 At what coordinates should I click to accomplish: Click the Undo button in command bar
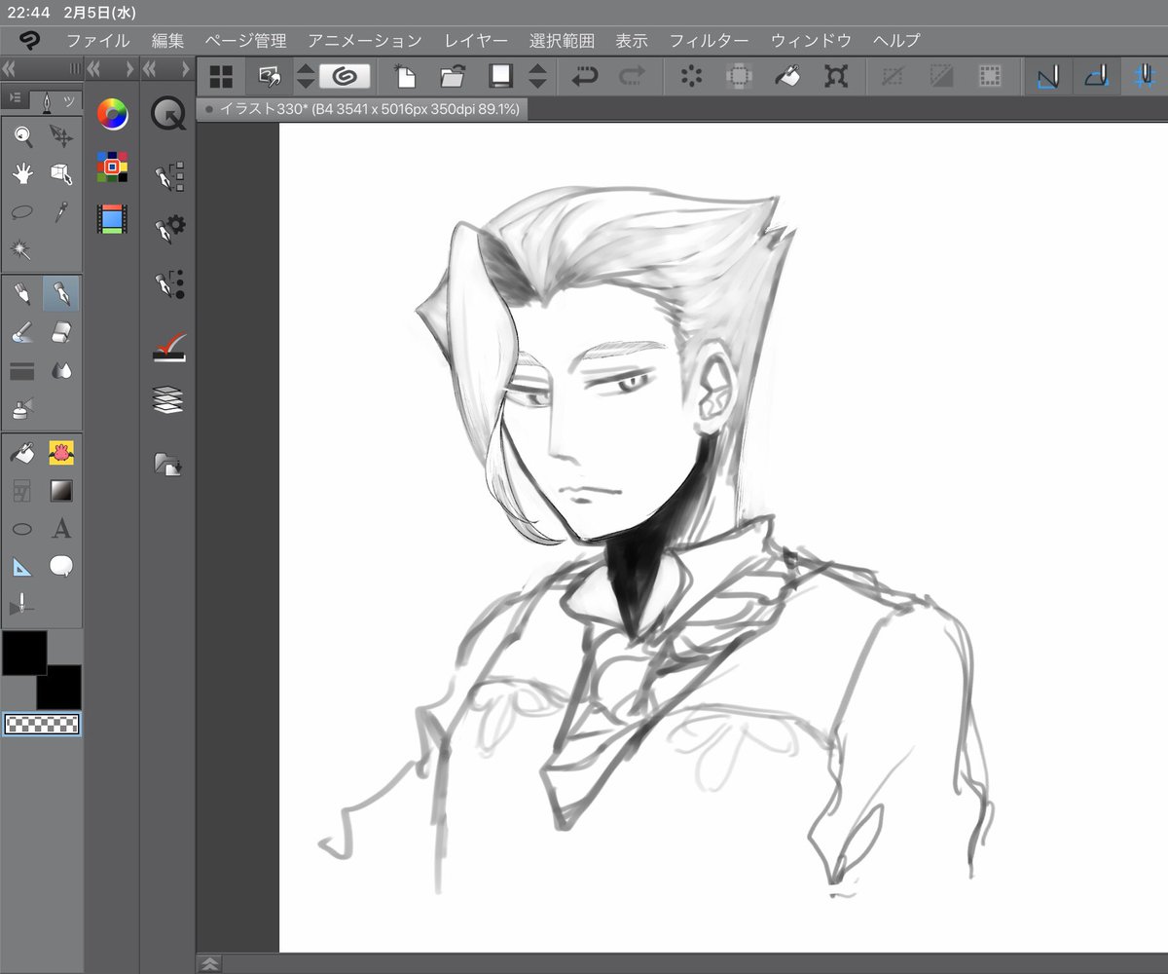coord(584,76)
